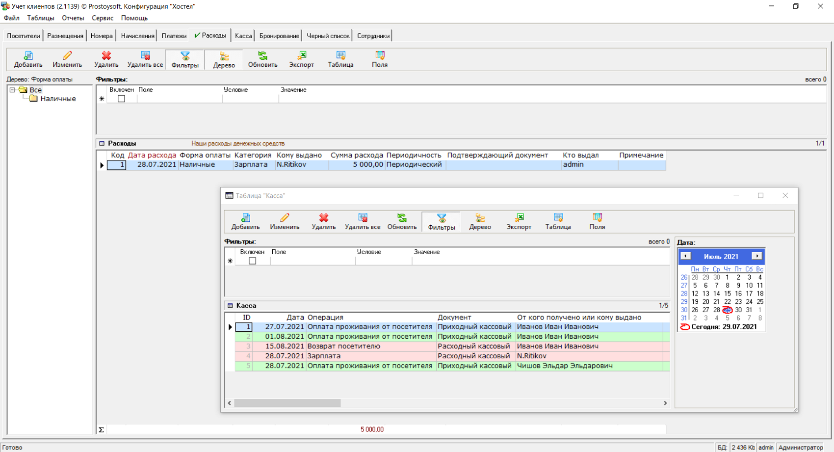834x452 pixels.
Task: Open Экспорт in main Расходы toolbar
Action: point(301,59)
